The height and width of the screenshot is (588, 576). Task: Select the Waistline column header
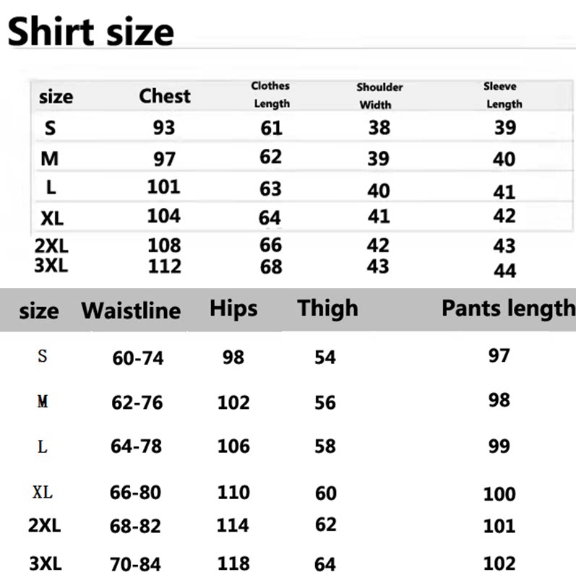[131, 311]
